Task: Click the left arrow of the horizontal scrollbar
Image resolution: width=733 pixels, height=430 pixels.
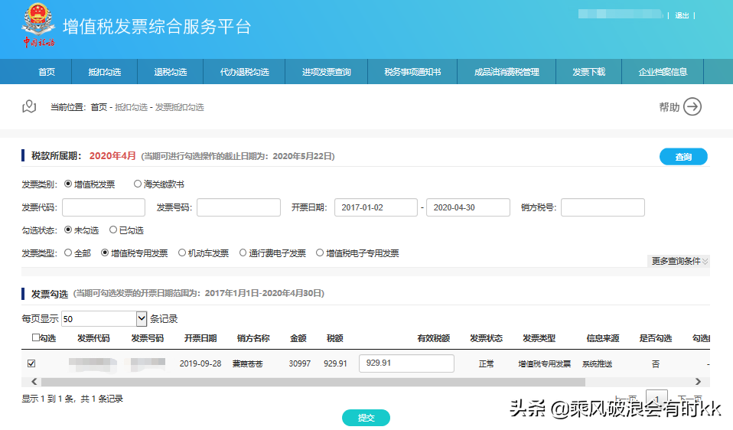Action: click(x=34, y=381)
